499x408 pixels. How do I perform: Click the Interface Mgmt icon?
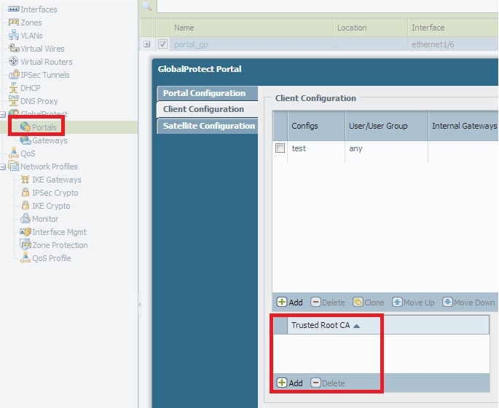(25, 232)
